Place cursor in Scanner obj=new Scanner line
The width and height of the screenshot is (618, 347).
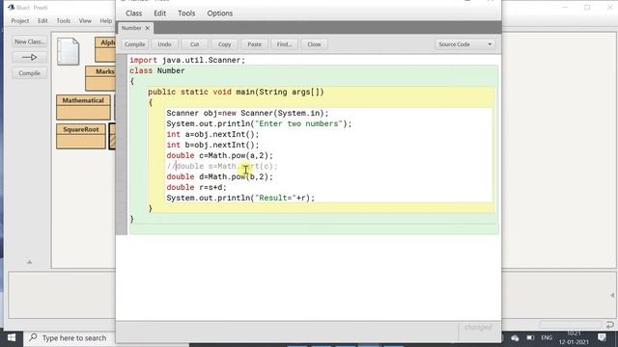click(247, 114)
